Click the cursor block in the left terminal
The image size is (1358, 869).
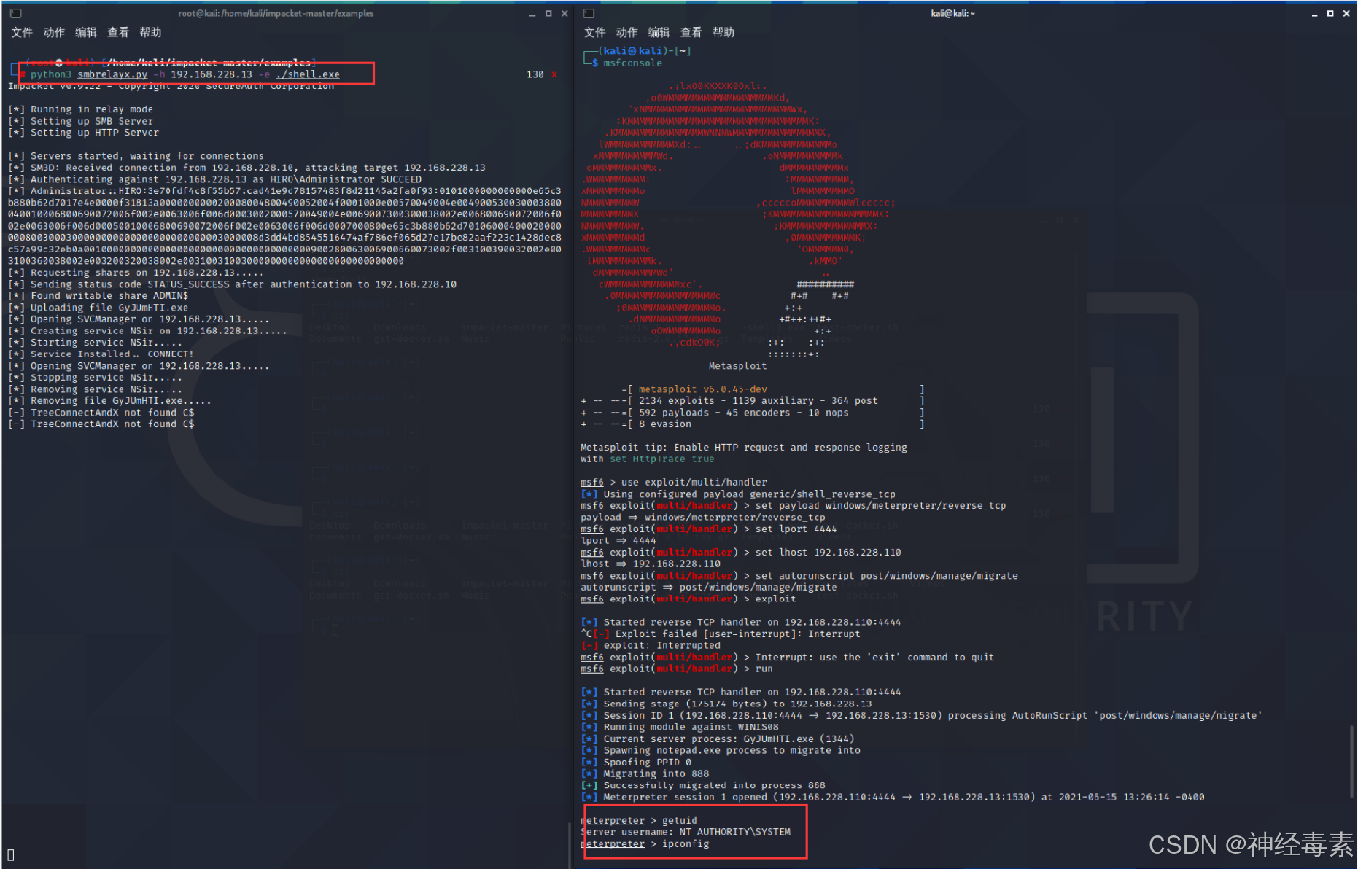11,854
